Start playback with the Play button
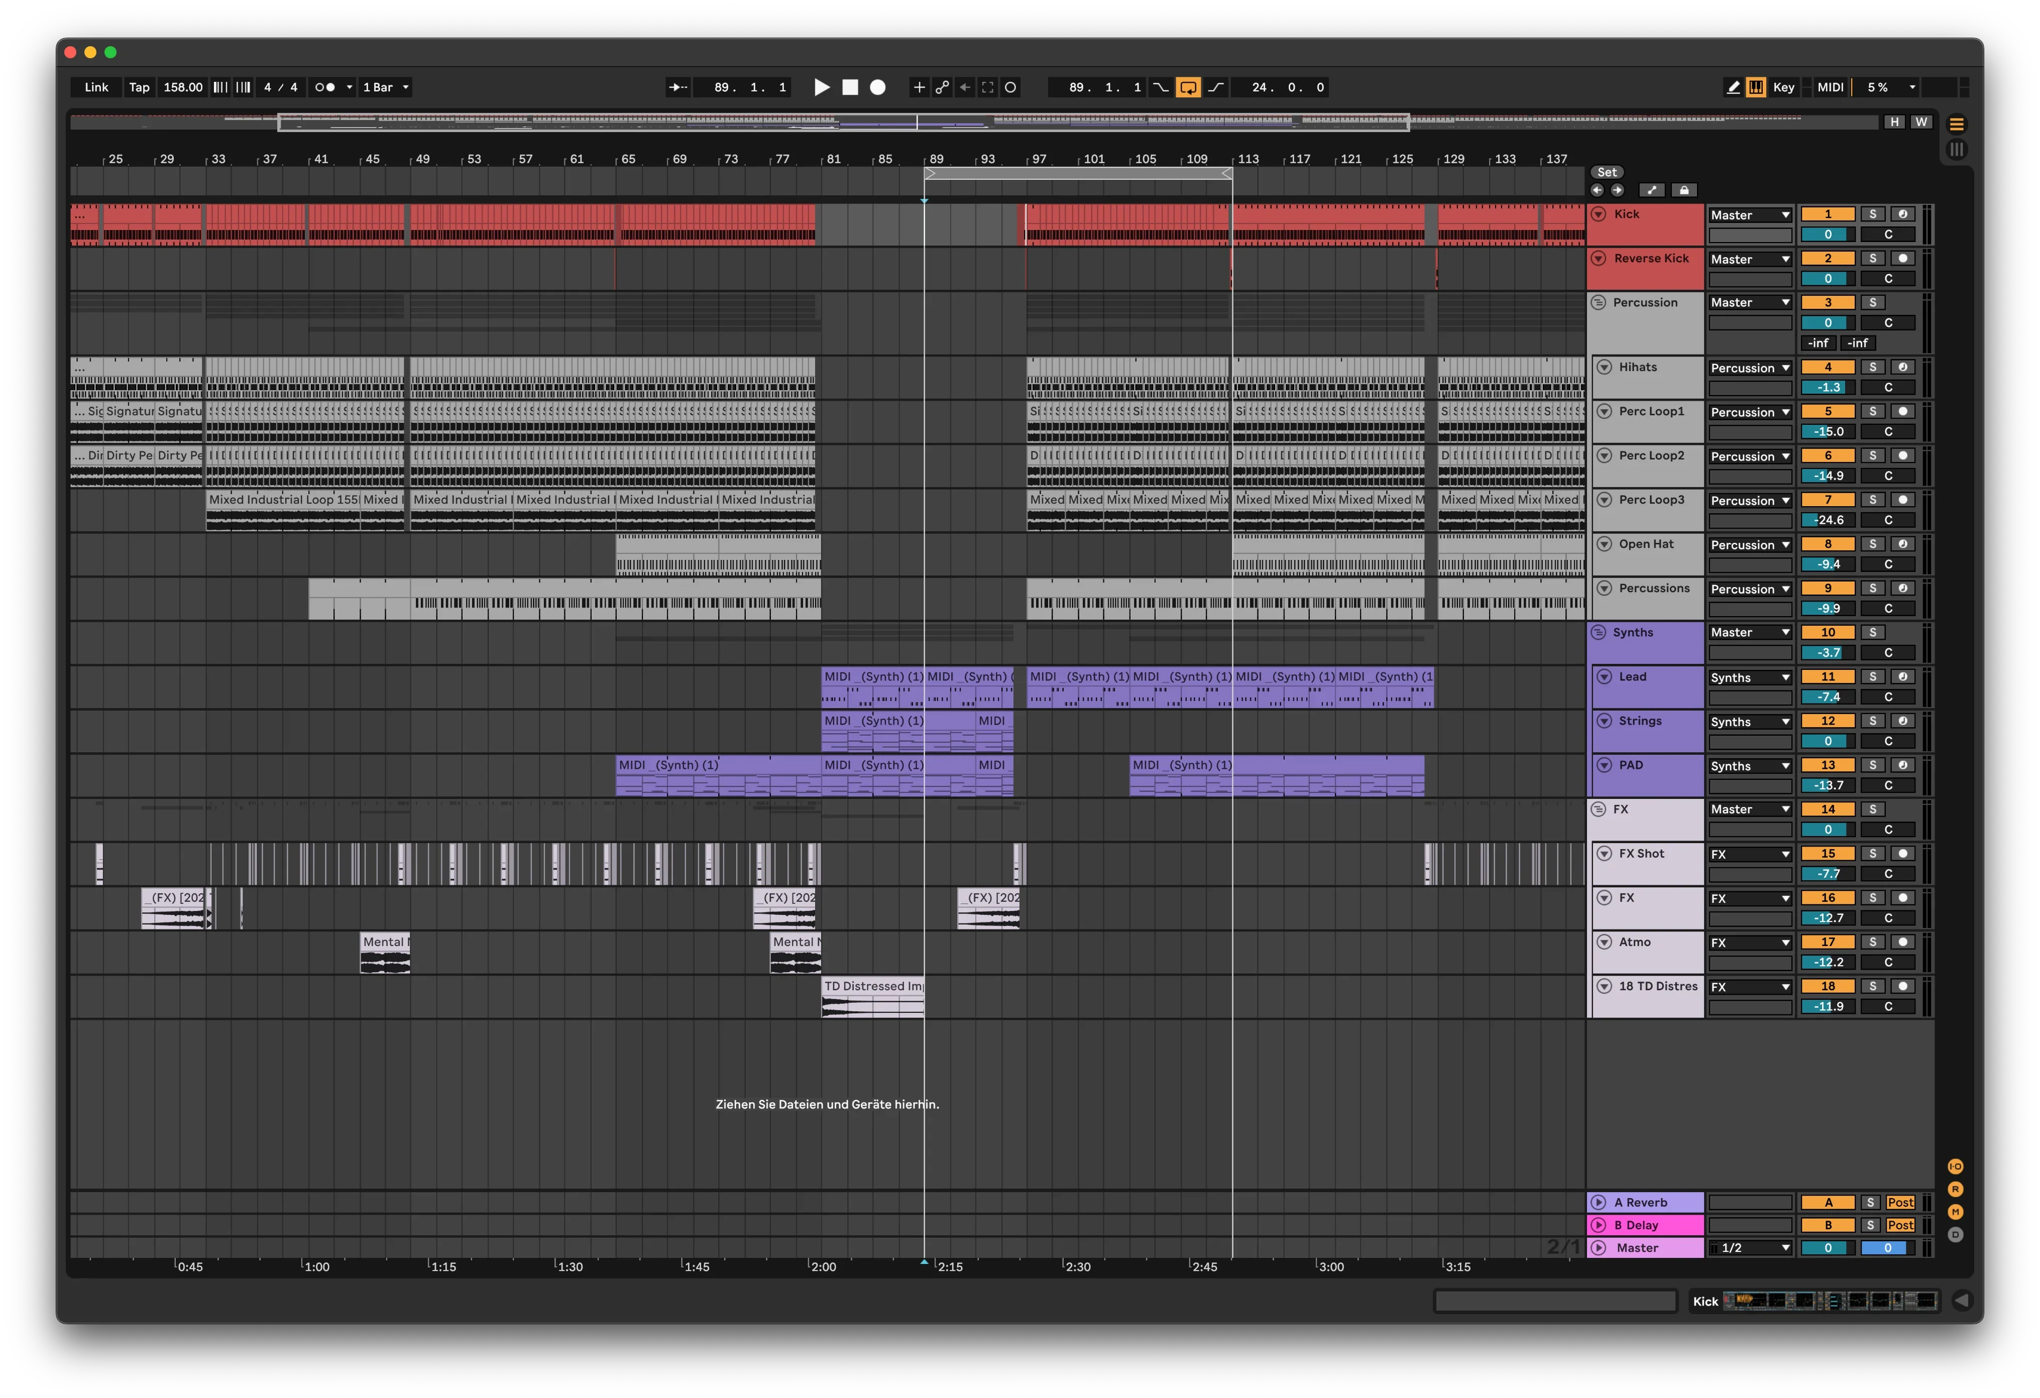 [x=822, y=87]
